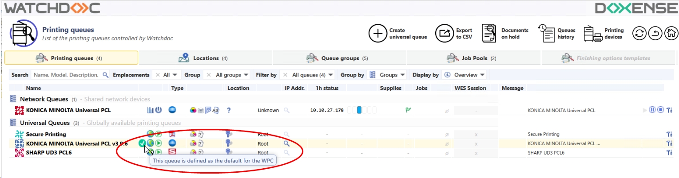This screenshot has height=178, width=679.
Task: Click Sharp type icon on SHARP UD3 PCL6 row
Action: click(x=173, y=152)
